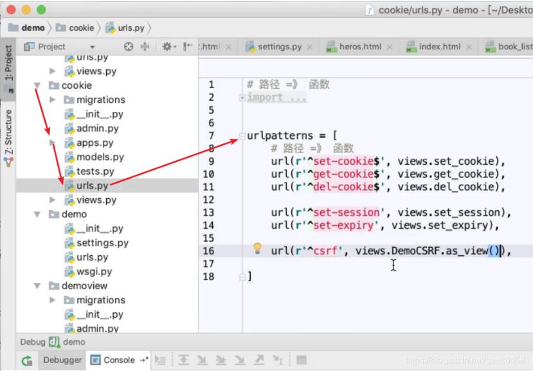This screenshot has height=371, width=533.
Task: Toggle the Structure side tool window
Action: (8, 135)
